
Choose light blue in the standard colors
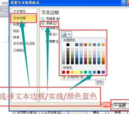[x=90, y=72]
